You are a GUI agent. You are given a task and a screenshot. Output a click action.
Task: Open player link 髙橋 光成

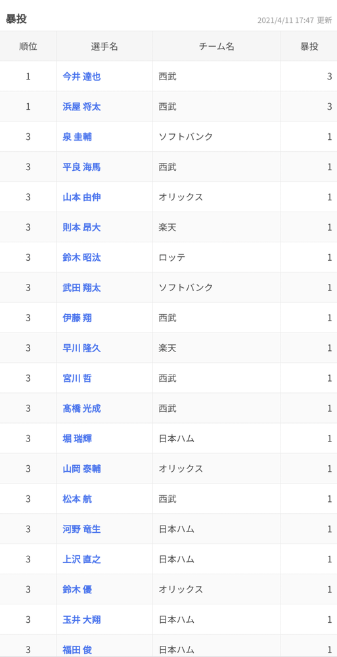tap(81, 409)
